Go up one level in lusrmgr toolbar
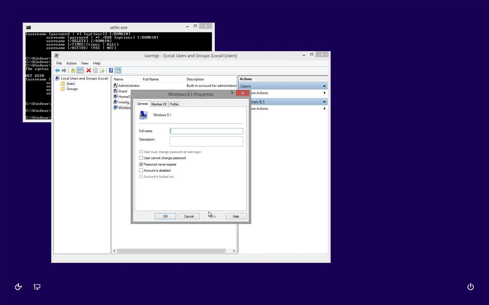The height and width of the screenshot is (305, 489). [x=73, y=70]
